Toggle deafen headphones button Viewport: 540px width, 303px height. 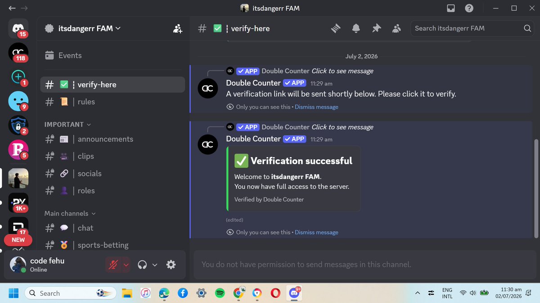143,265
